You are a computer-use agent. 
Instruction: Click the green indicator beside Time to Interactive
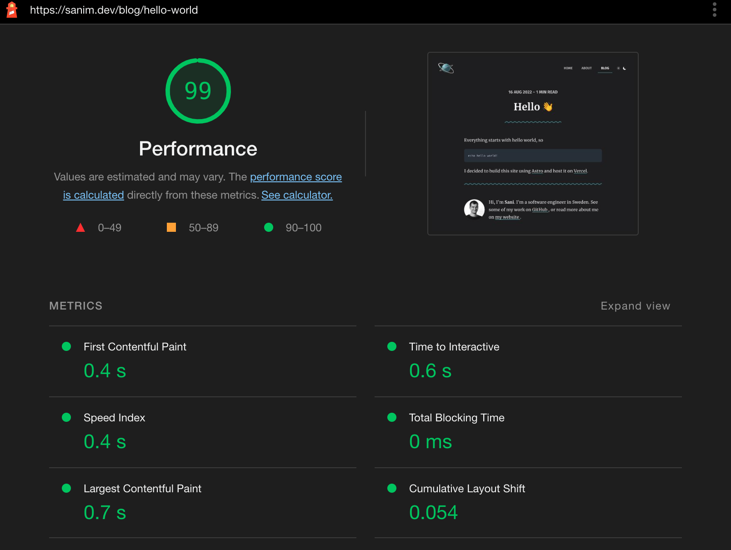tap(392, 346)
